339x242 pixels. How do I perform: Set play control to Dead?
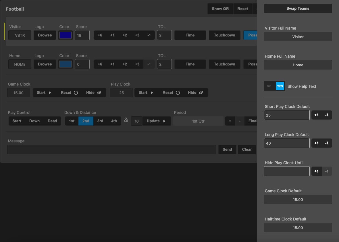52,121
